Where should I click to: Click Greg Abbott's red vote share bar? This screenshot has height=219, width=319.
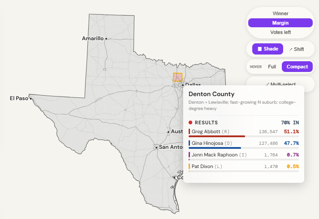[x=217, y=136]
